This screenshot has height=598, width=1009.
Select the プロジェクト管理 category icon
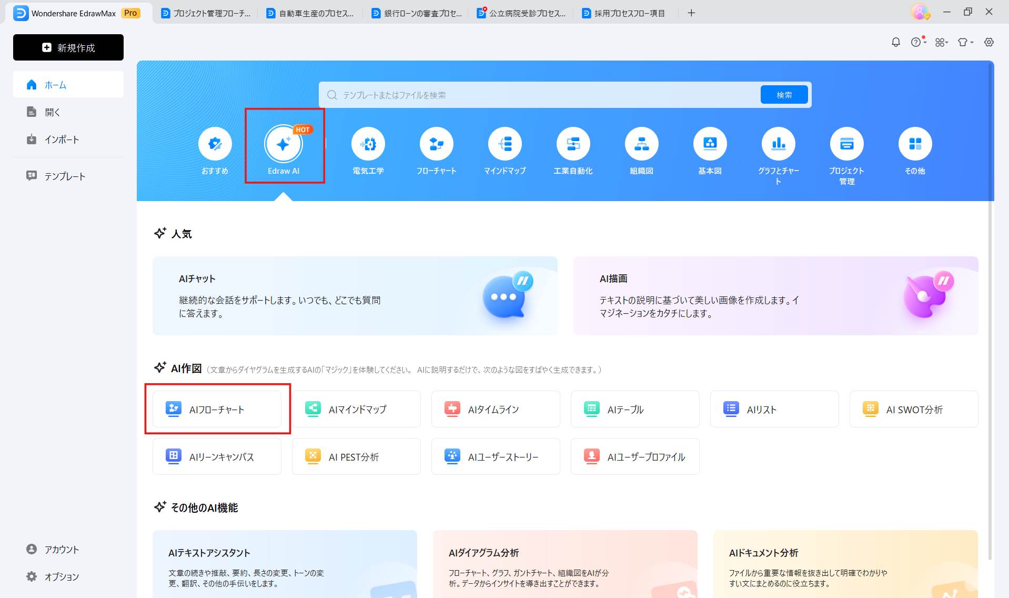[847, 144]
